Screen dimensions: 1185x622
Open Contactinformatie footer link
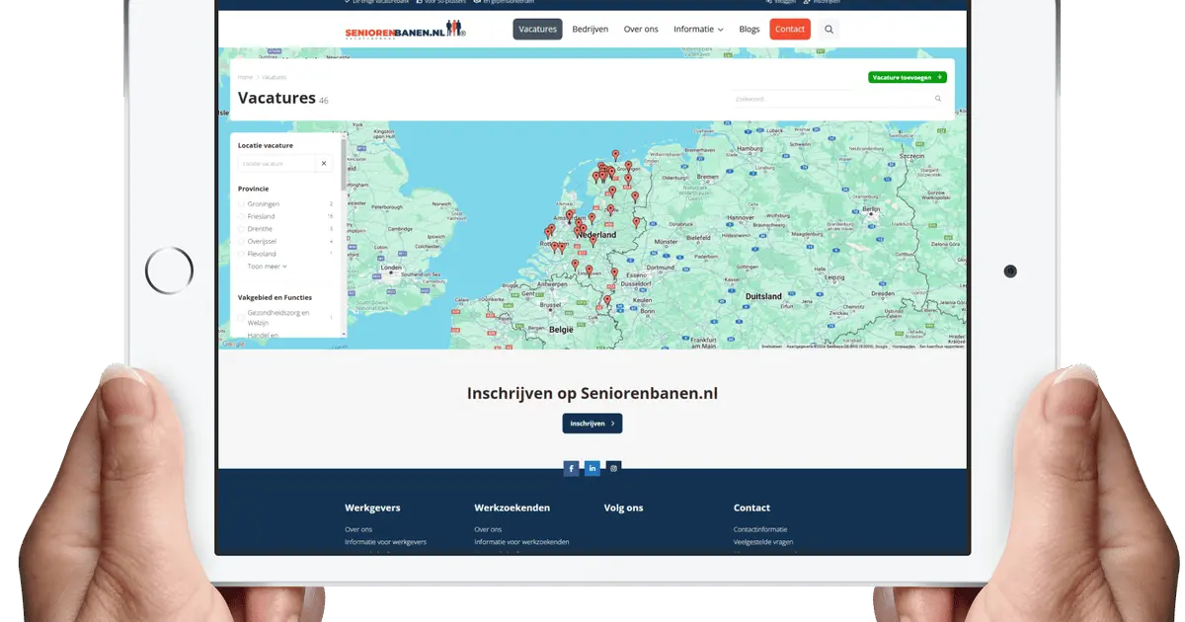760,529
